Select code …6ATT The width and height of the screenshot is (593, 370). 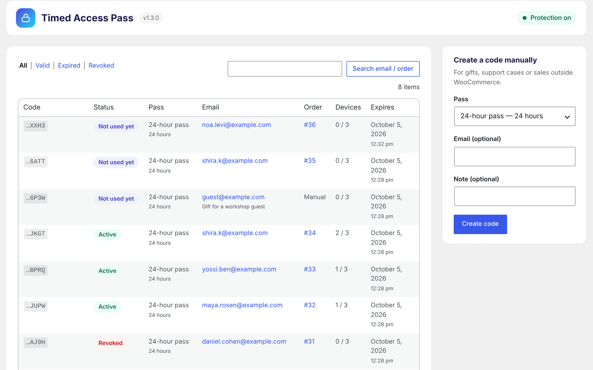(36, 162)
